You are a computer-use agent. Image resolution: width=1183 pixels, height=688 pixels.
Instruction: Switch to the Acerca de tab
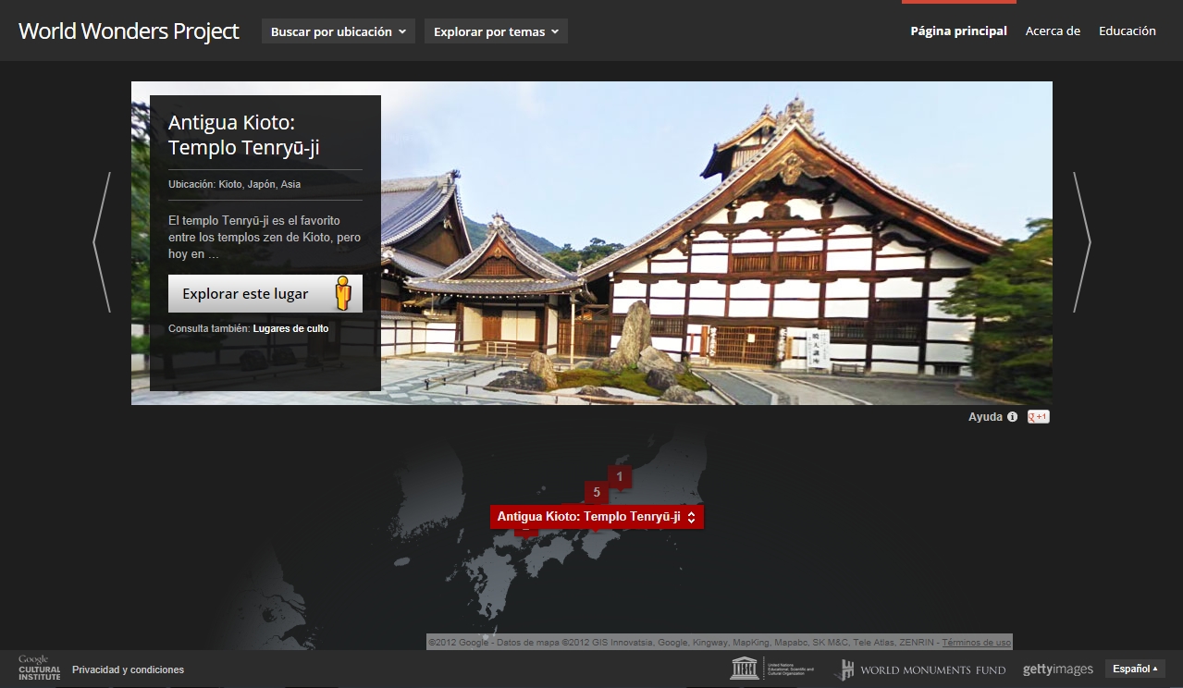(x=1053, y=31)
